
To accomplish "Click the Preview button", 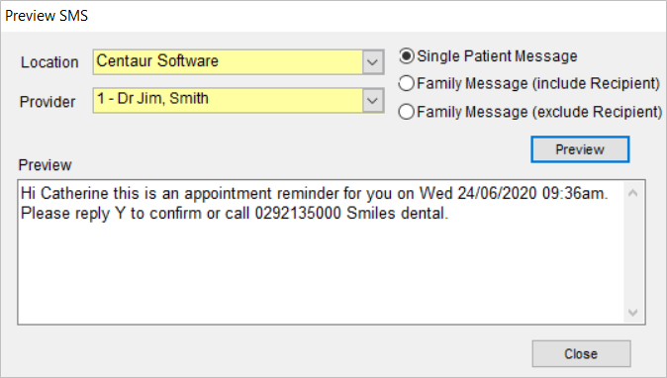I will (580, 149).
